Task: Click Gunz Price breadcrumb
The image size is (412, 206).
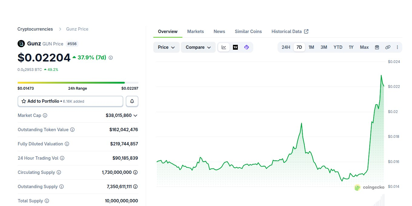Action: [x=77, y=29]
